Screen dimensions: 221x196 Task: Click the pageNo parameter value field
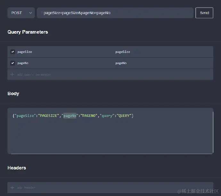(x=121, y=63)
